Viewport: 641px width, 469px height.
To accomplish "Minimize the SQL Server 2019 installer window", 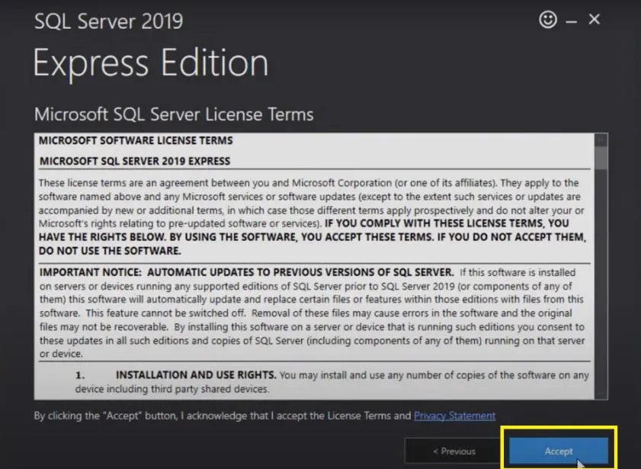I will 571,20.
